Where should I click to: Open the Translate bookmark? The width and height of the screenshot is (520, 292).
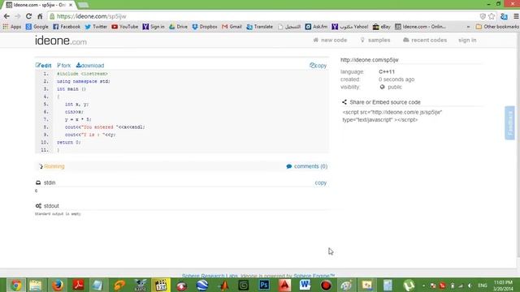tap(260, 27)
